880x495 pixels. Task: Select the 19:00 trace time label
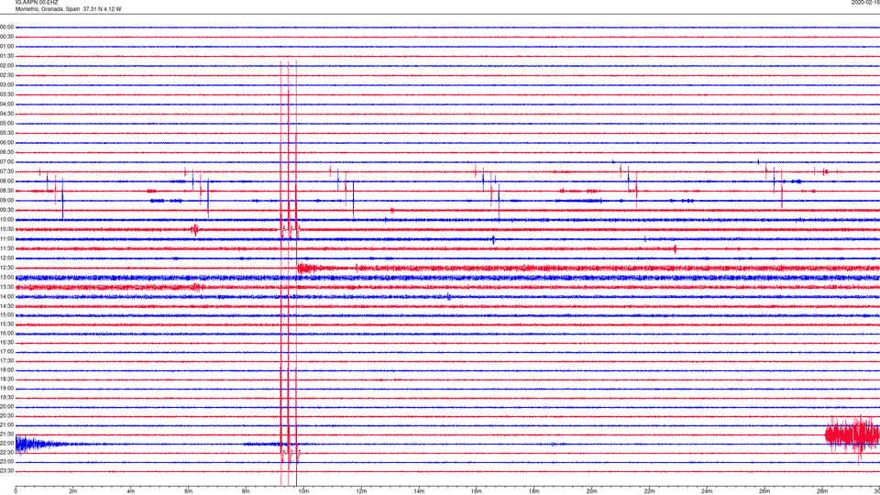click(6, 389)
